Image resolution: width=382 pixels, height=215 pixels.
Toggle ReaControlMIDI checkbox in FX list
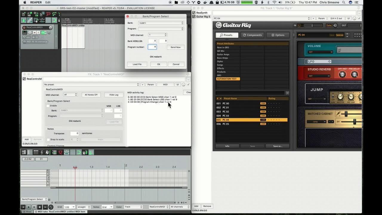click(24, 79)
